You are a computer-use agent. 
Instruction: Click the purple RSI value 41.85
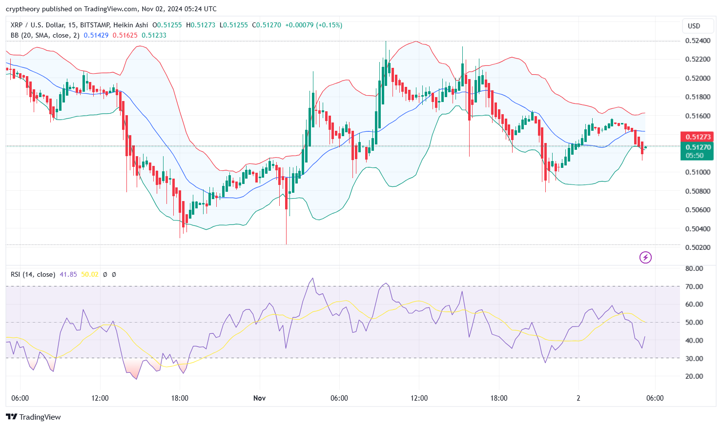pos(68,274)
